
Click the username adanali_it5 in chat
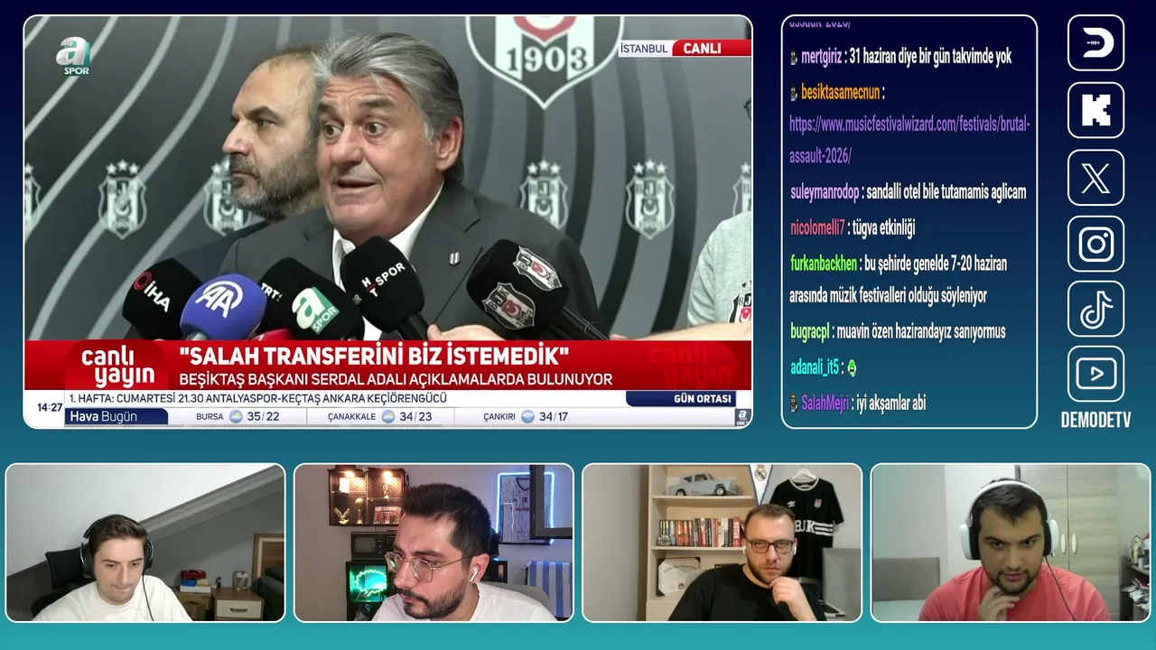pos(814,367)
